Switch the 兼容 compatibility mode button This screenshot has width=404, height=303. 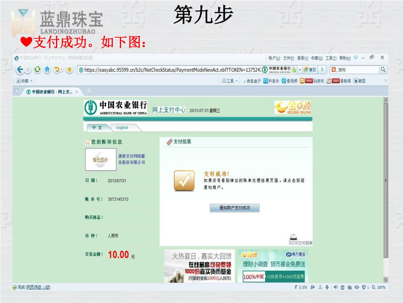point(310,70)
